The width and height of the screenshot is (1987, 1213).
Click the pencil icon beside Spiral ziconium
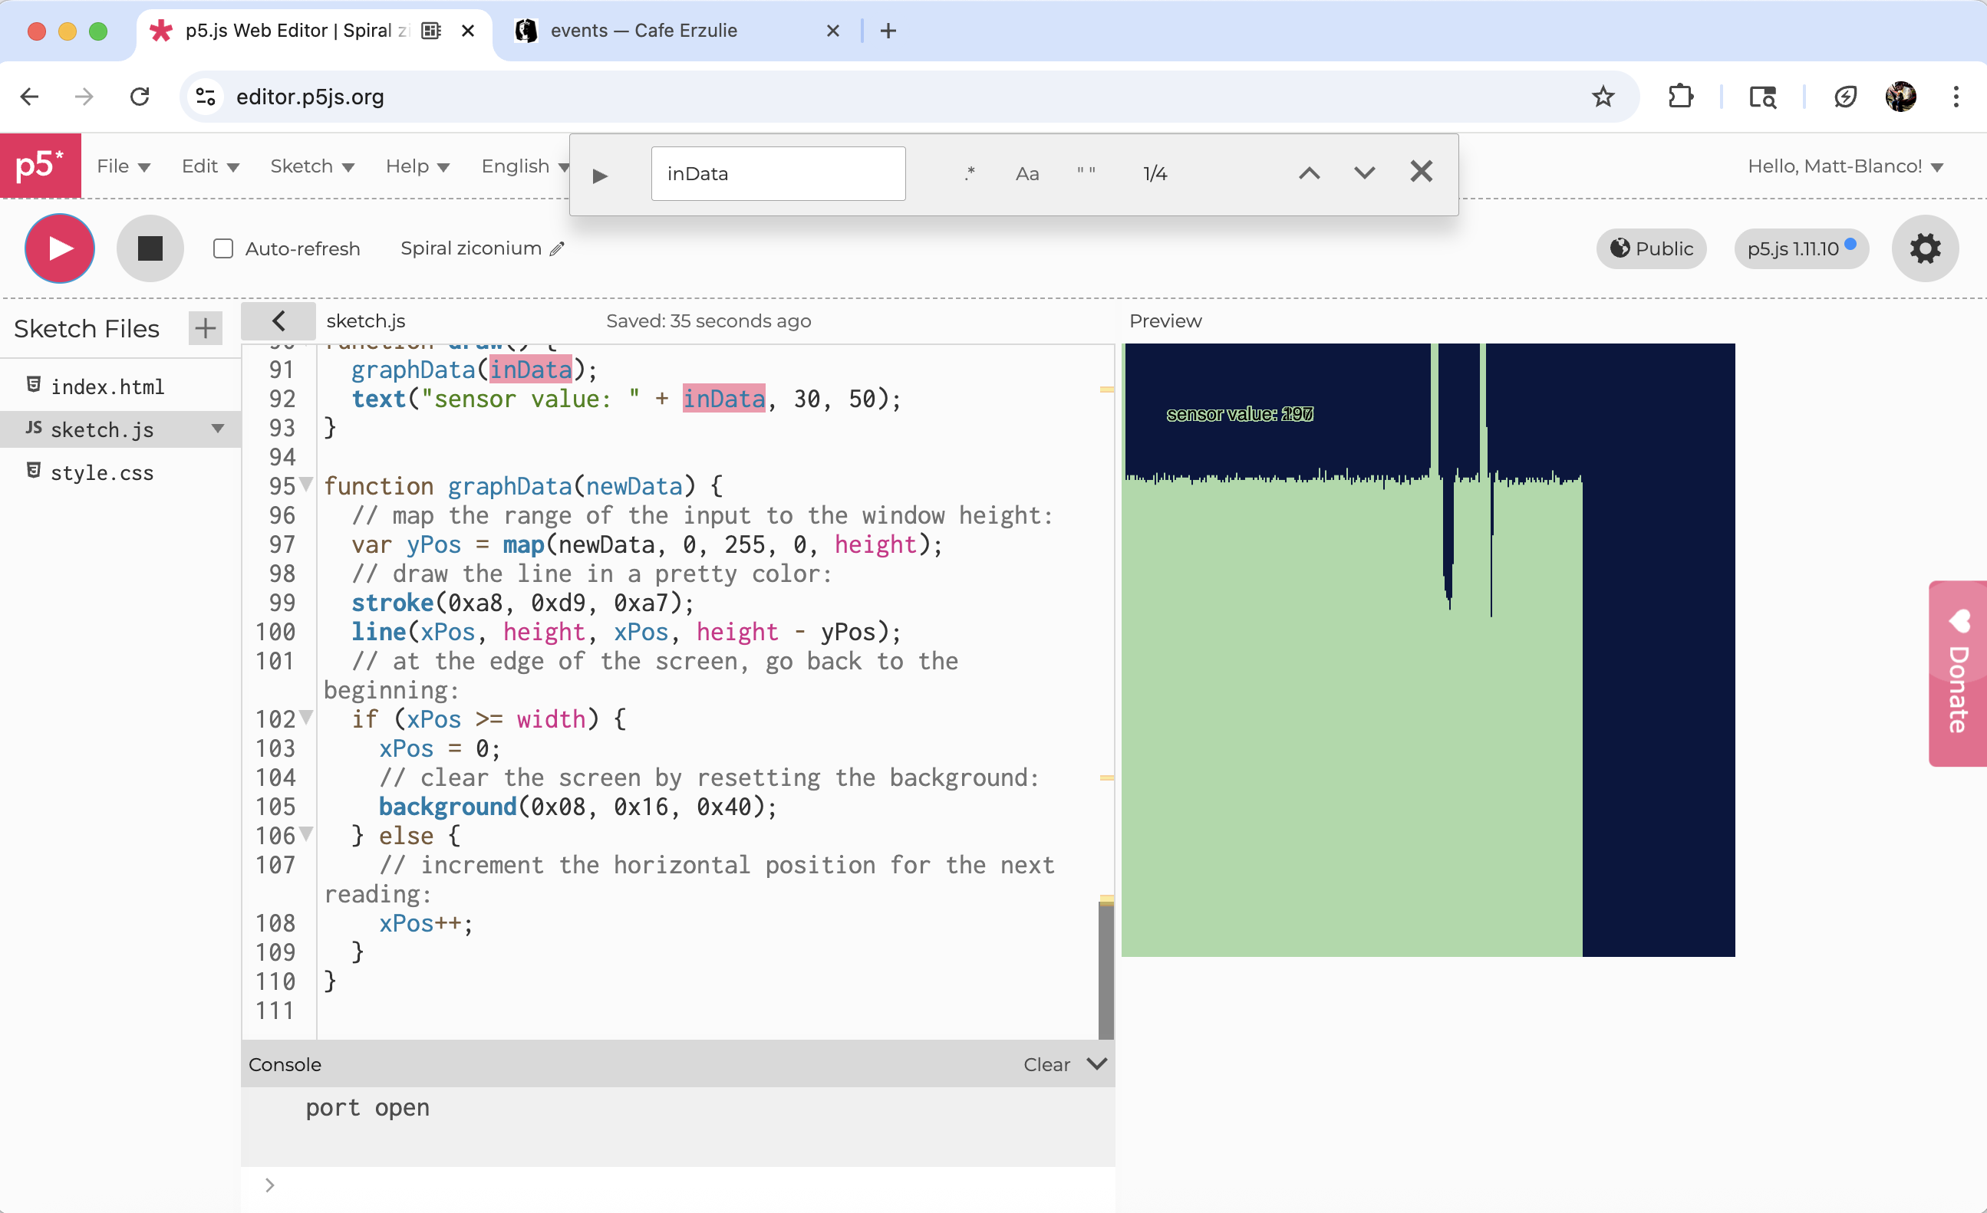coord(557,249)
